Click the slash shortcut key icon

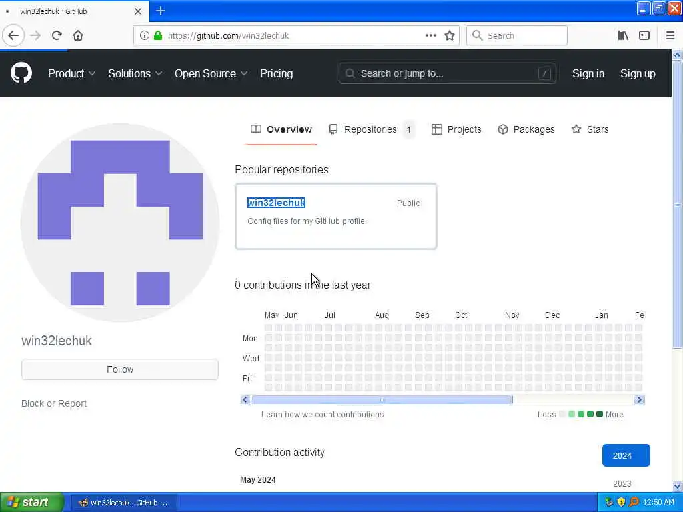(x=544, y=73)
